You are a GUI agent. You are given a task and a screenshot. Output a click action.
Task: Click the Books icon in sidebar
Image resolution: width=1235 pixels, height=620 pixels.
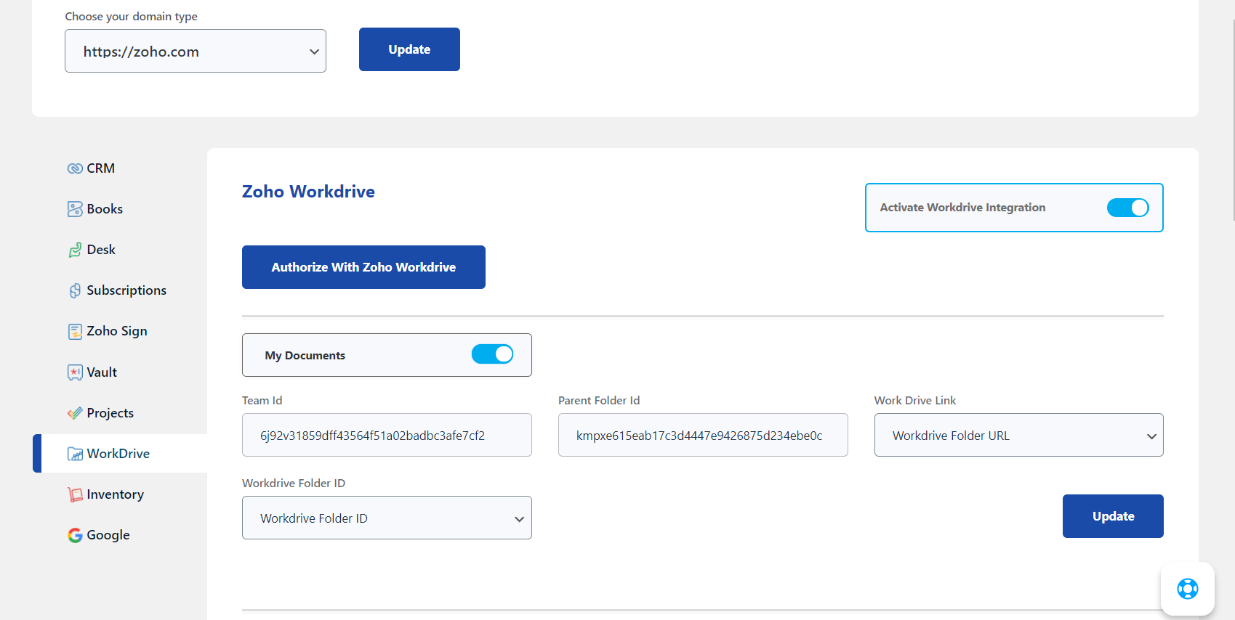75,209
